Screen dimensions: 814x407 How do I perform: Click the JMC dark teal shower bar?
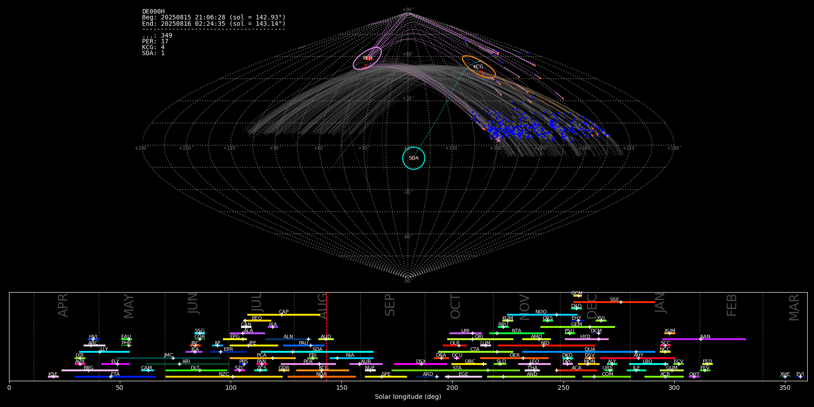tap(168, 358)
